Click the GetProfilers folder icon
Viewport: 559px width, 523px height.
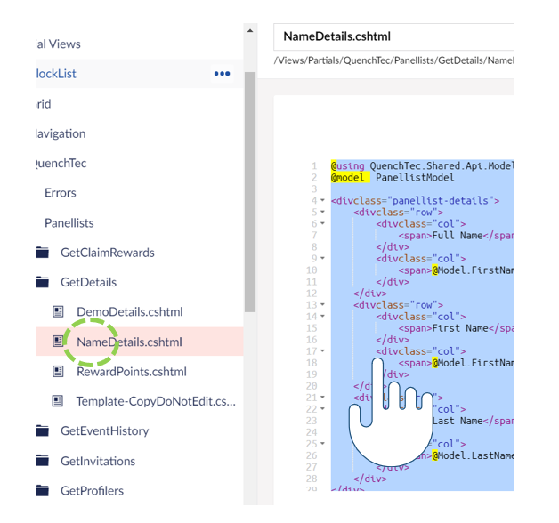pyautogui.click(x=42, y=490)
